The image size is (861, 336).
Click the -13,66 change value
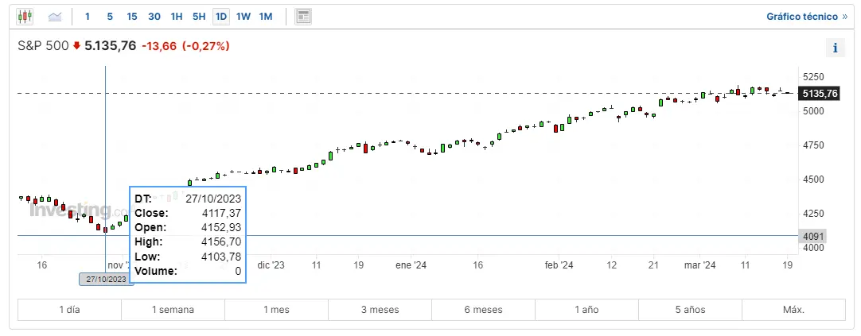point(159,47)
